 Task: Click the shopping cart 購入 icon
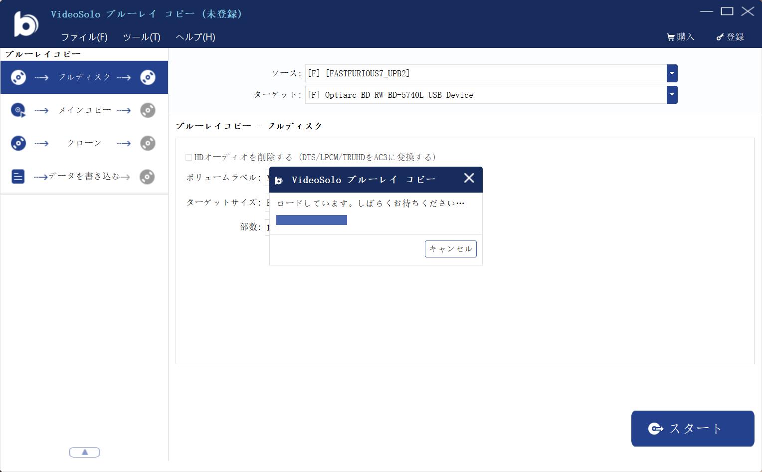pos(671,37)
